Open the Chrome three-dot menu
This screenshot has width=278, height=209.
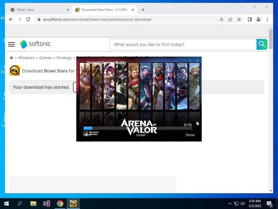click(x=267, y=19)
